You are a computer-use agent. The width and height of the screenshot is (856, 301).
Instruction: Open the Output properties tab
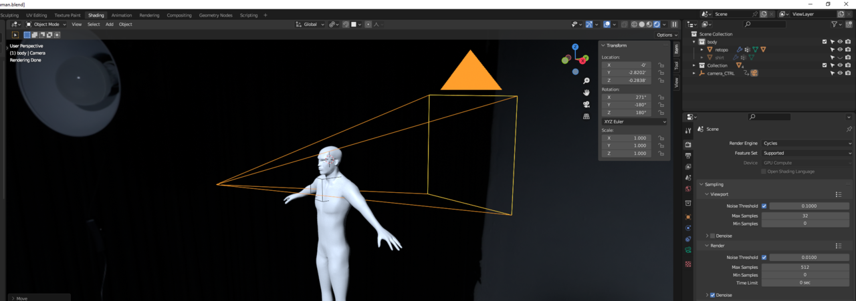point(688,156)
